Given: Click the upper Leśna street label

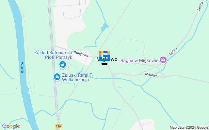Looking at the screenshot, I should point(200,6).
